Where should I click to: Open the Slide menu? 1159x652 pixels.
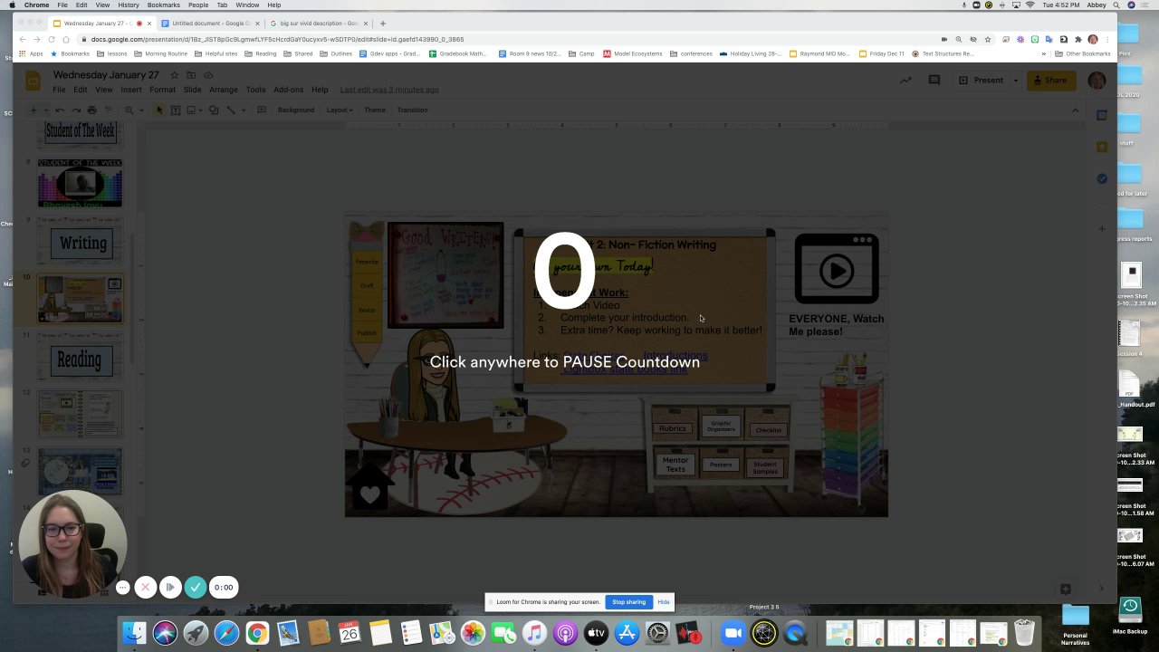click(x=192, y=90)
